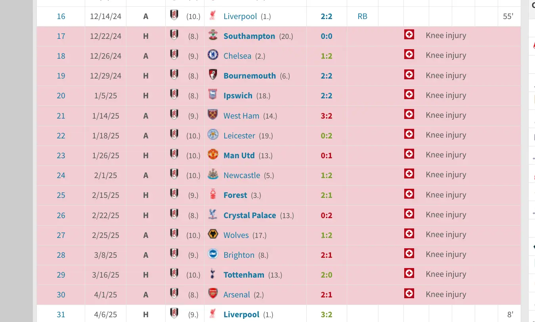Click the Bournemouth club crest icon
This screenshot has width=535, height=322.
pos(213,75)
